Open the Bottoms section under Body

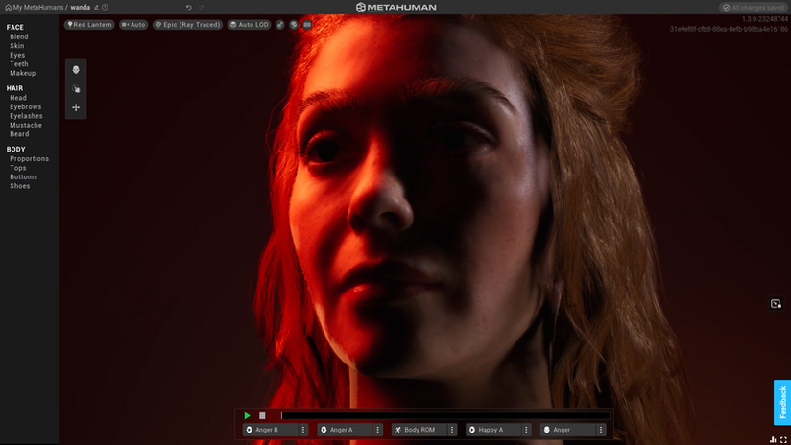(x=23, y=176)
